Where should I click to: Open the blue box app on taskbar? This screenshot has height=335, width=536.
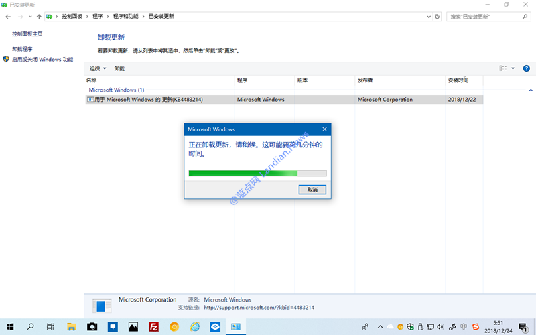tap(215, 327)
